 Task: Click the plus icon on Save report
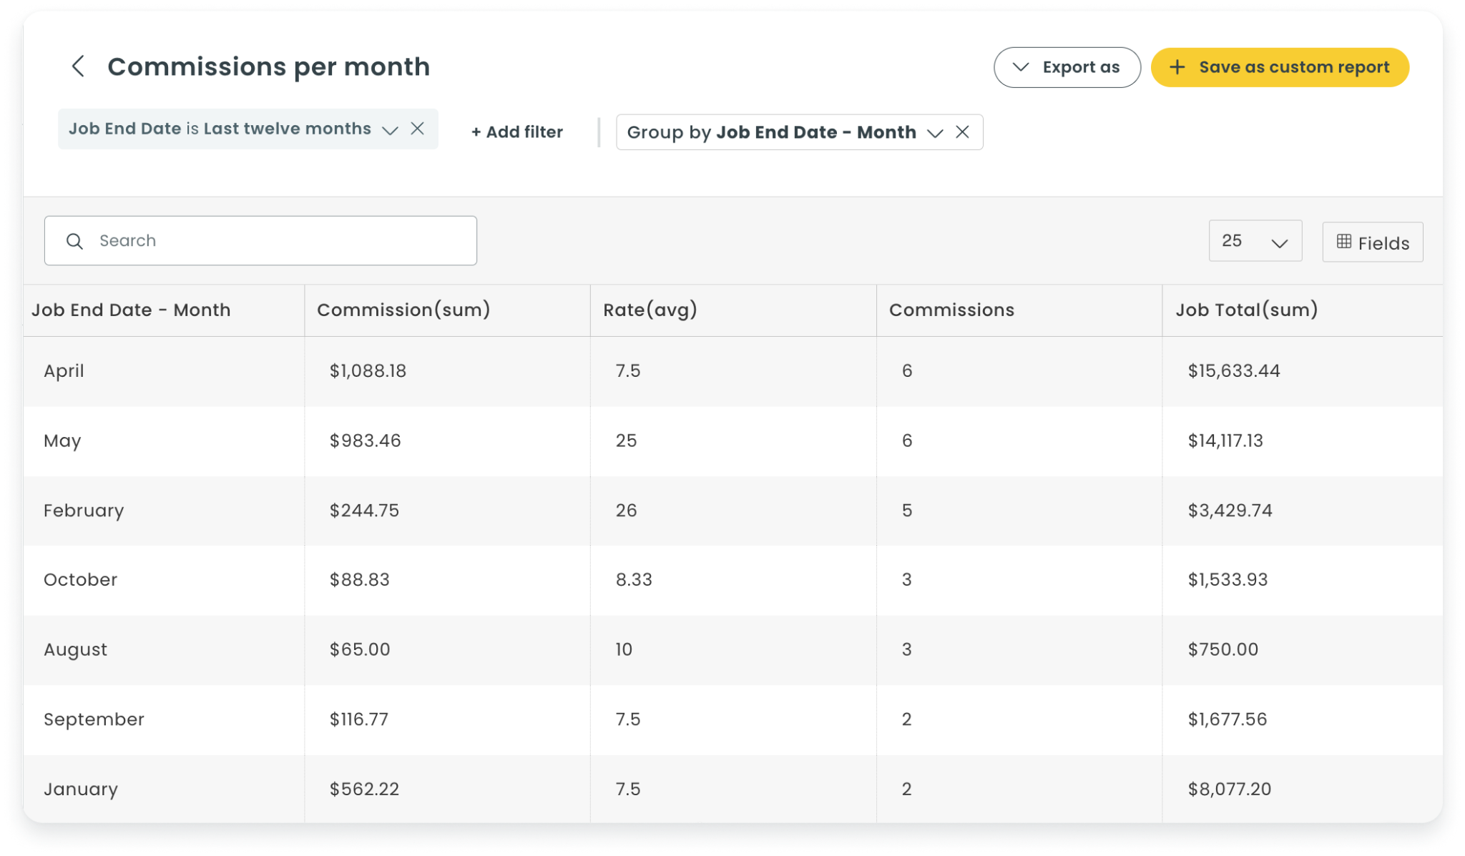pyautogui.click(x=1177, y=67)
